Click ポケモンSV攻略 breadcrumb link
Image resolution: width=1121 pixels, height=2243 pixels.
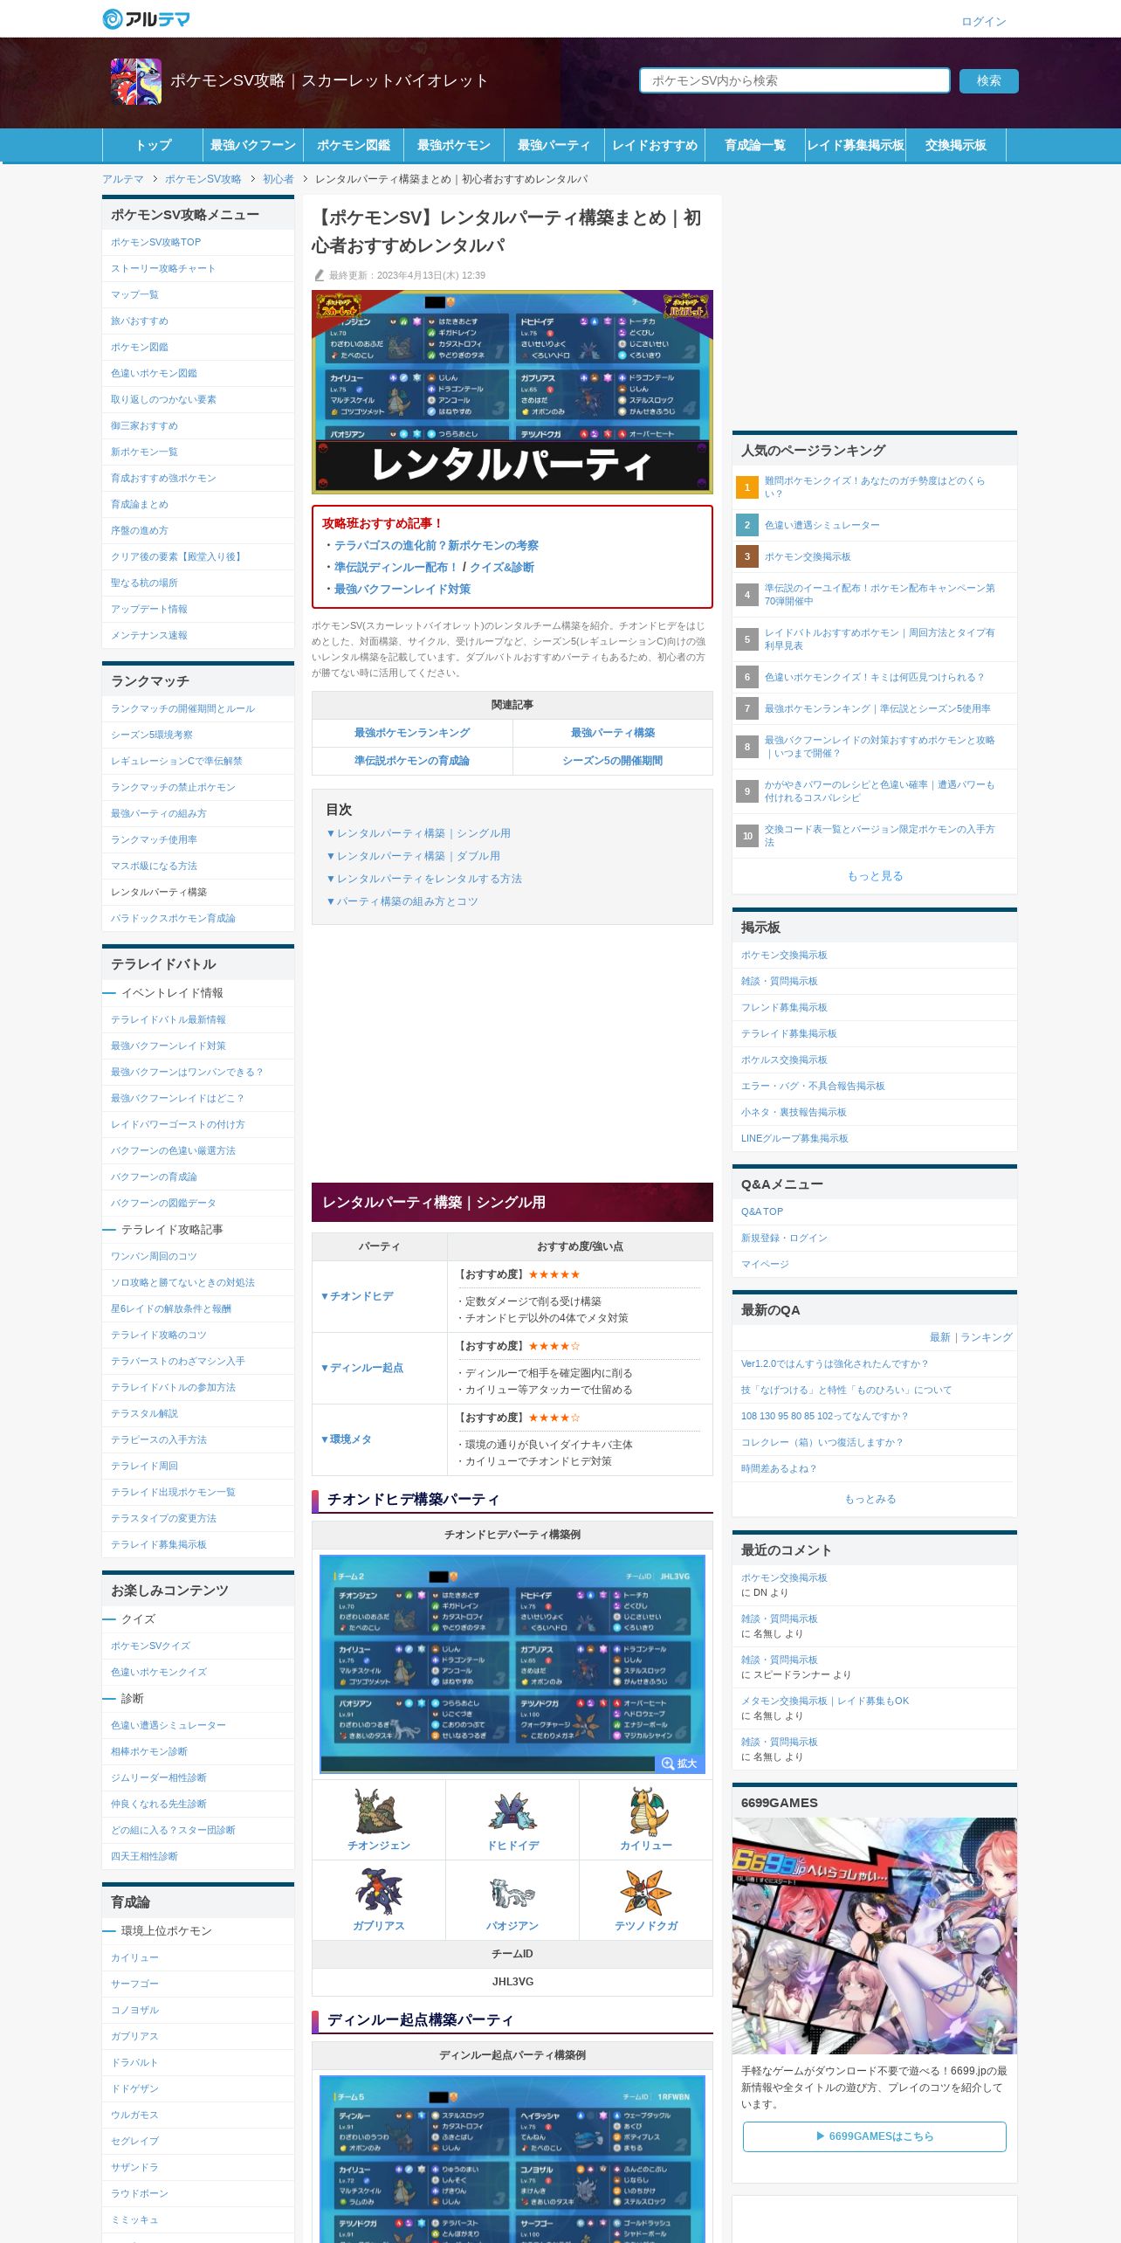point(203,179)
